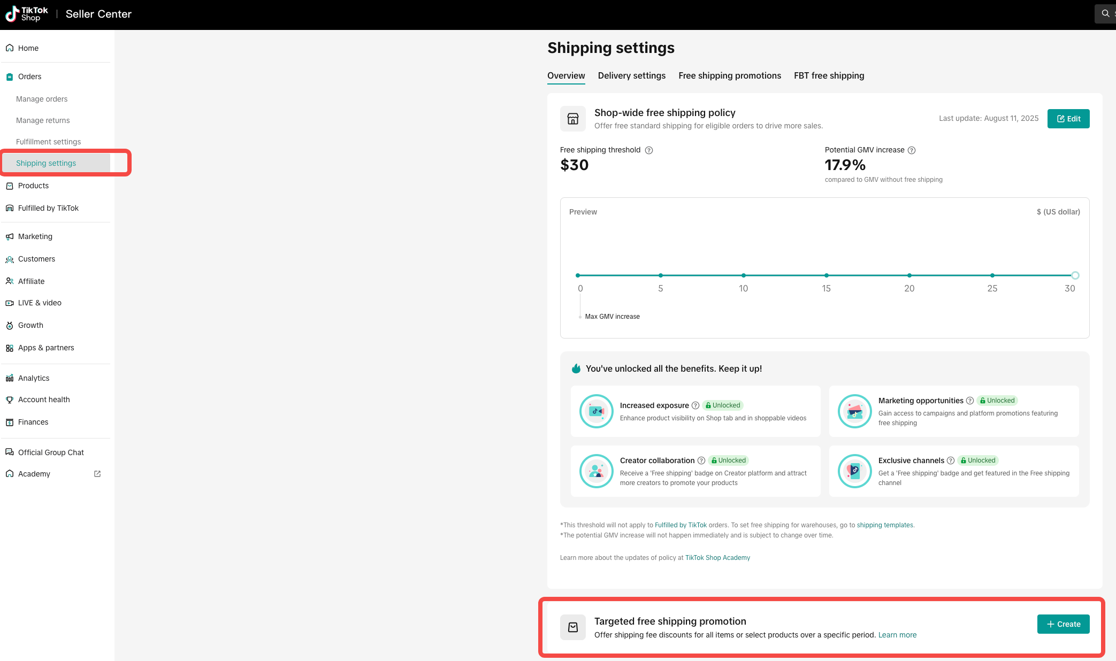Click the TikTok Shop logo

tap(27, 14)
